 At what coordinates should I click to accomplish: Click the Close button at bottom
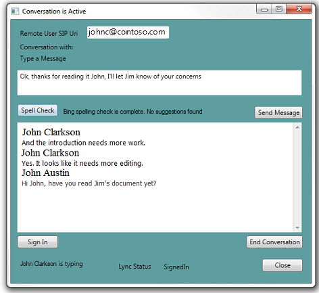click(x=283, y=265)
